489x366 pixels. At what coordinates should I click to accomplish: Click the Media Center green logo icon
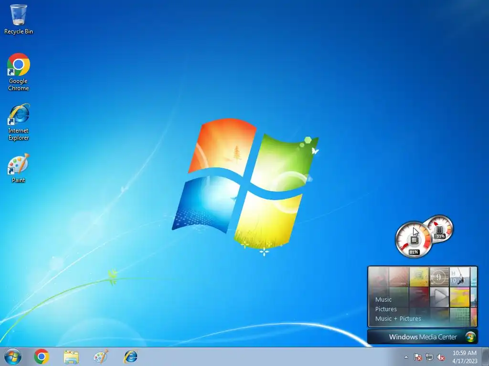tap(470, 337)
